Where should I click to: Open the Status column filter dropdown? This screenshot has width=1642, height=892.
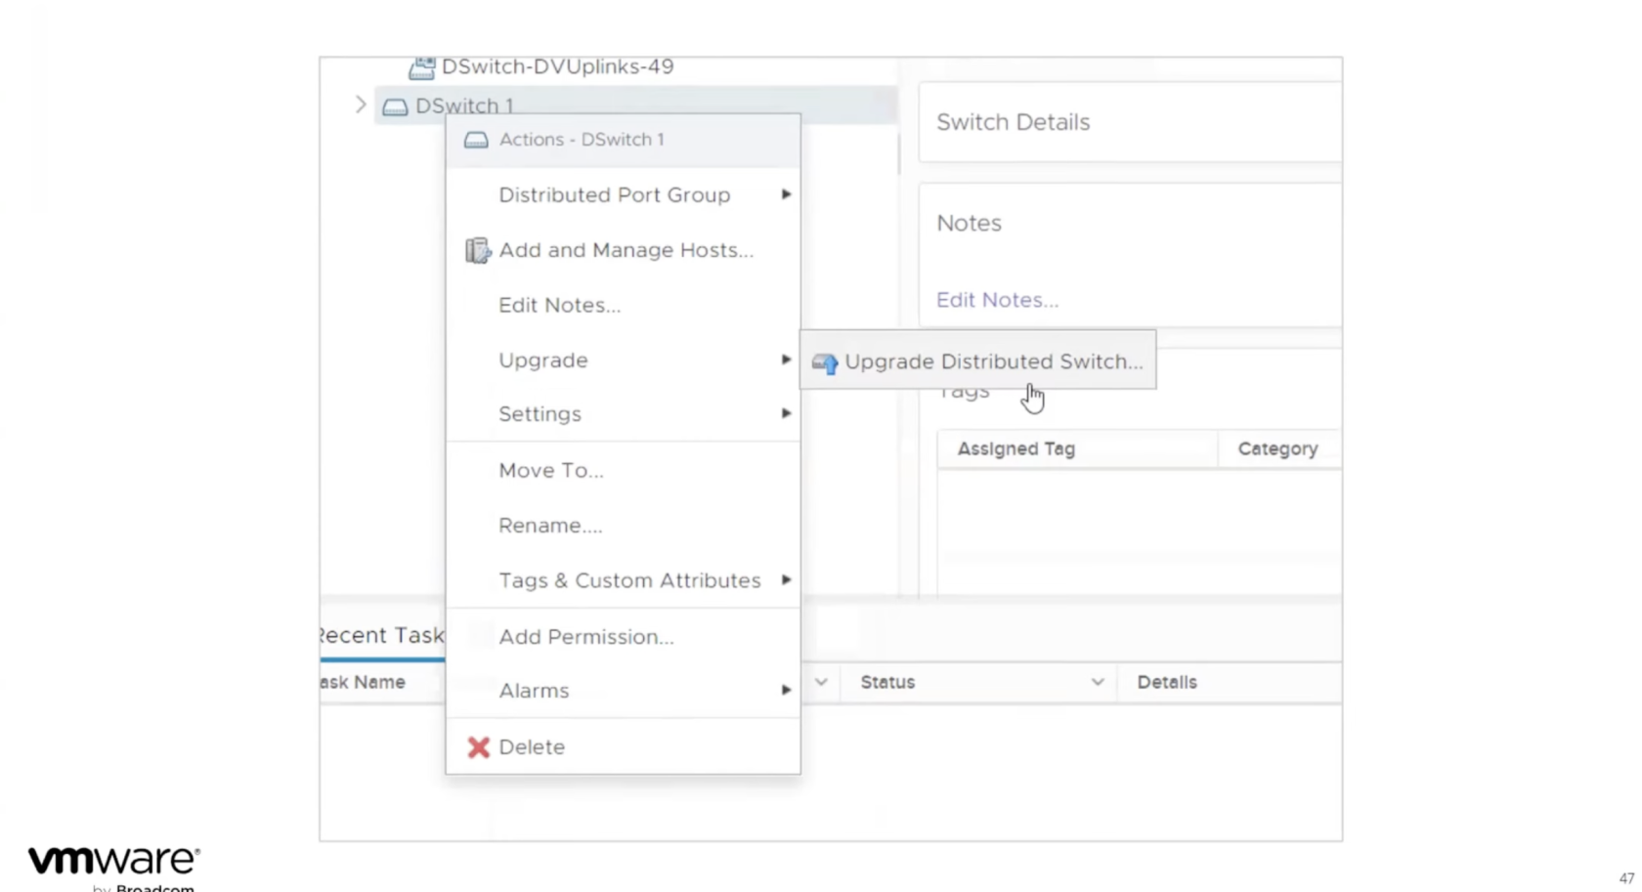[x=1098, y=682]
